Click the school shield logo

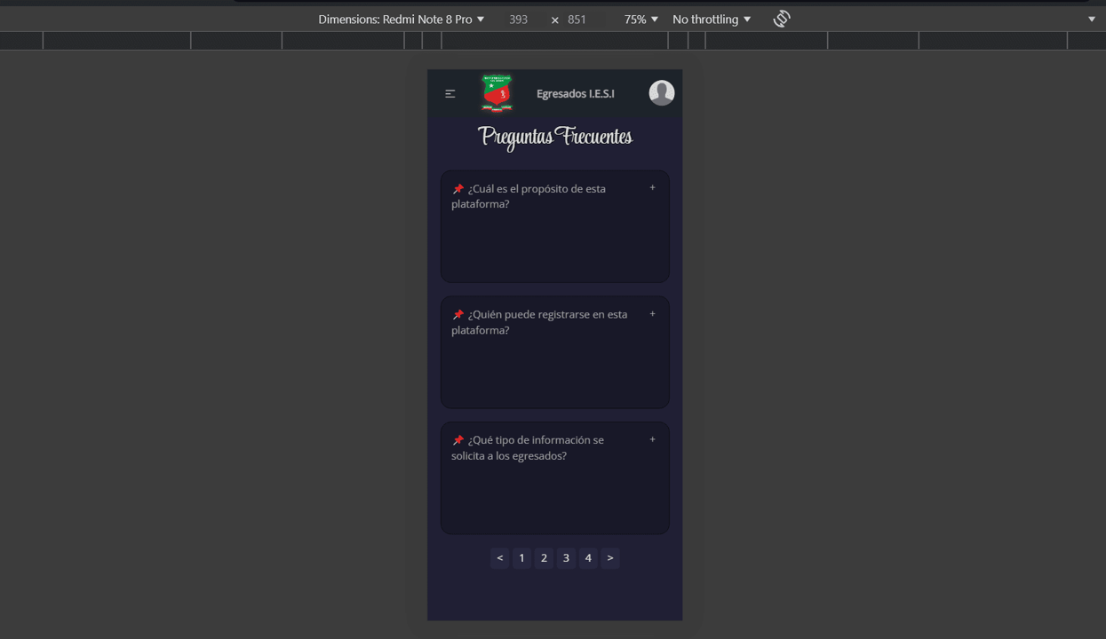[497, 93]
